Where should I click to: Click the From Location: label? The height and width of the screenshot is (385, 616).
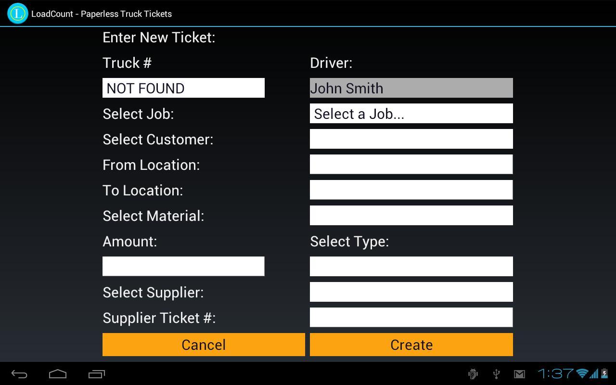point(151,165)
